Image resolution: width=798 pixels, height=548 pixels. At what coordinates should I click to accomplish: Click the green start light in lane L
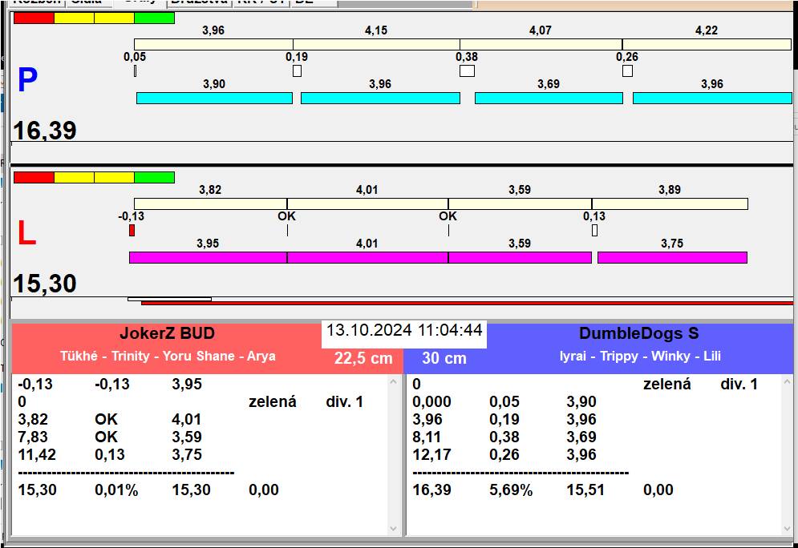[155, 177]
